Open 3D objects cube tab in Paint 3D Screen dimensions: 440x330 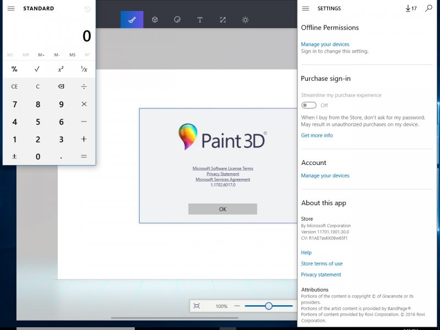point(155,20)
